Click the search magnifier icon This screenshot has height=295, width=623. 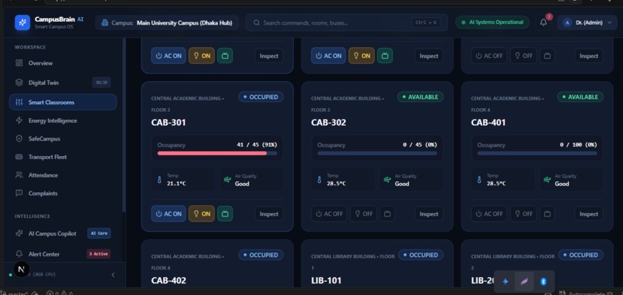[x=257, y=22]
